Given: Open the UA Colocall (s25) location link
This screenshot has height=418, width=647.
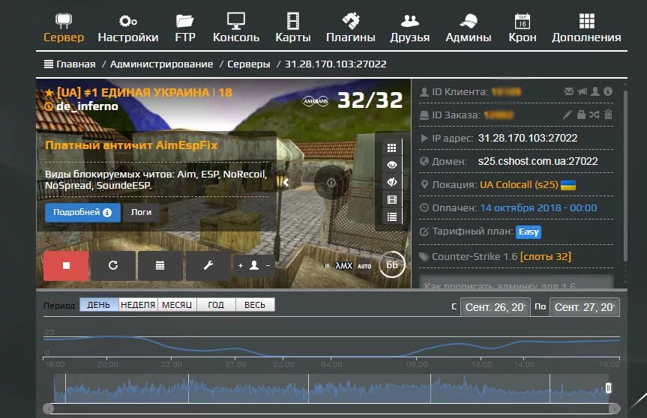Looking at the screenshot, I should point(519,185).
